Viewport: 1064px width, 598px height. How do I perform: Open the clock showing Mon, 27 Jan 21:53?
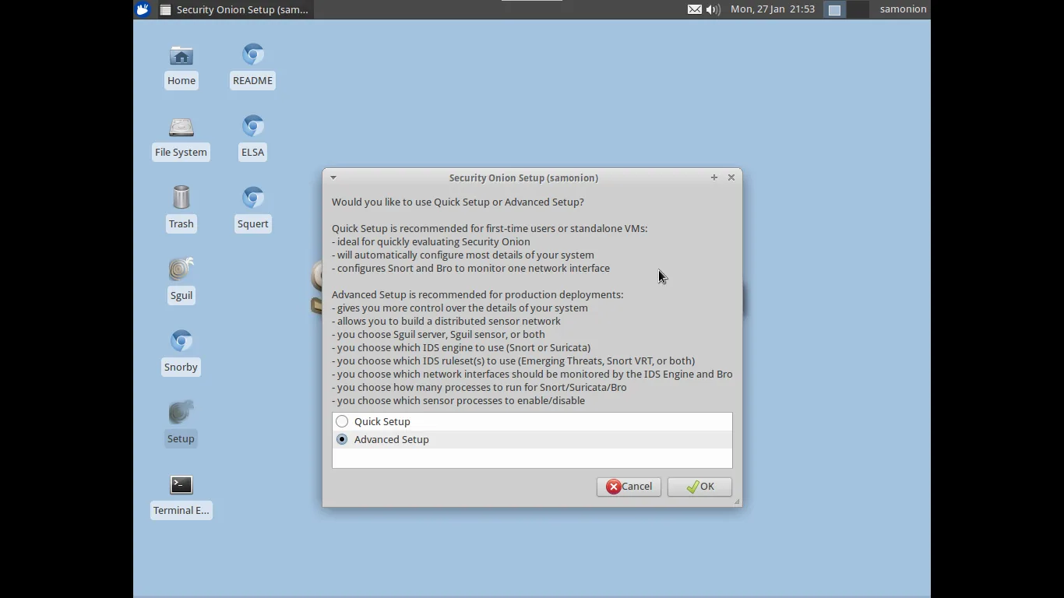tap(773, 9)
